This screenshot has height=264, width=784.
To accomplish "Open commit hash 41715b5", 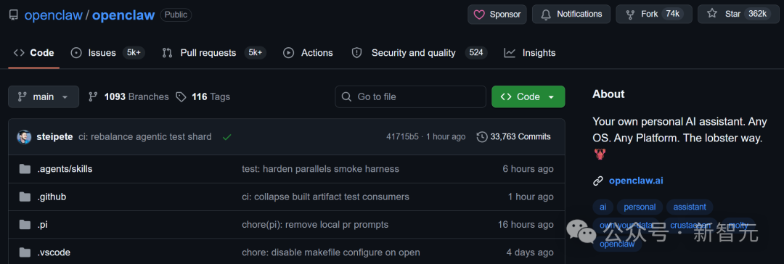I will [402, 136].
